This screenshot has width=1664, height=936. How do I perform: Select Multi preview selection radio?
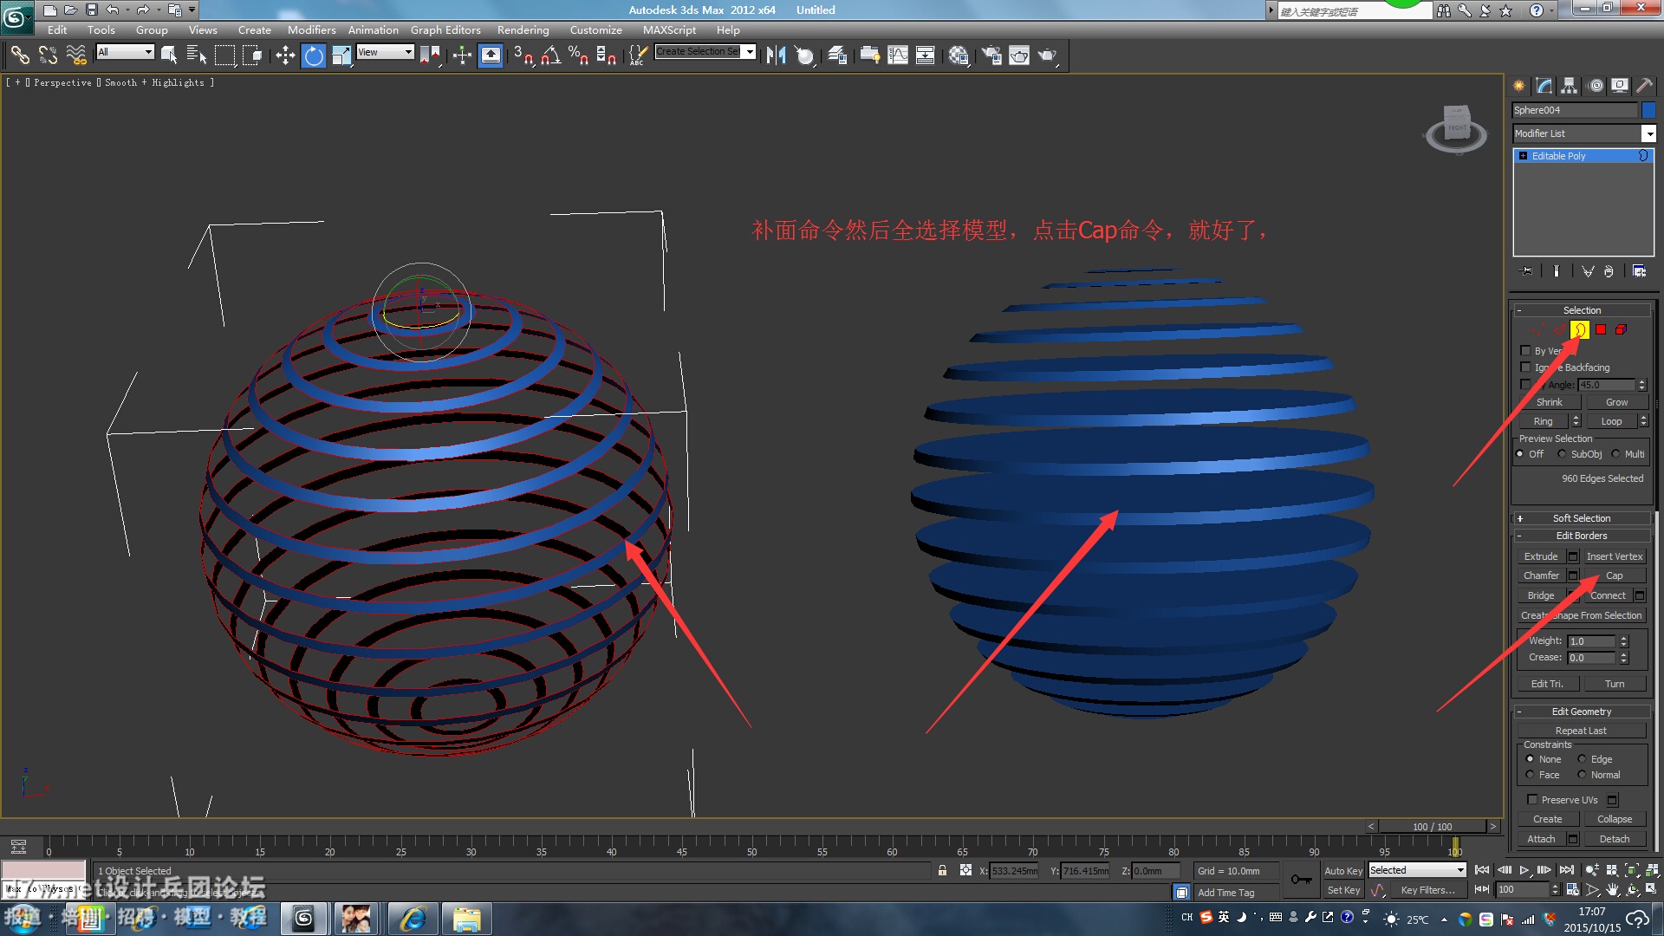click(x=1615, y=453)
